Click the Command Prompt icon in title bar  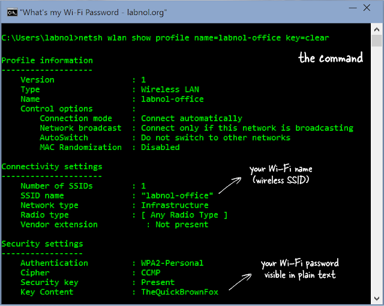pos(8,11)
